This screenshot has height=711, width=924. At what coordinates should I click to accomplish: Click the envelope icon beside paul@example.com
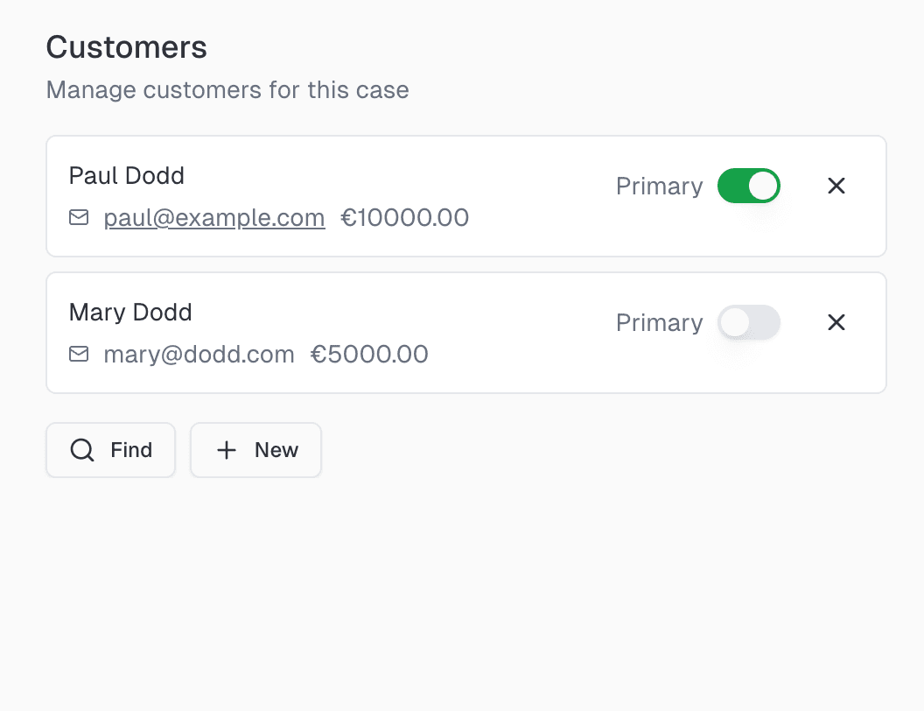[x=79, y=217]
